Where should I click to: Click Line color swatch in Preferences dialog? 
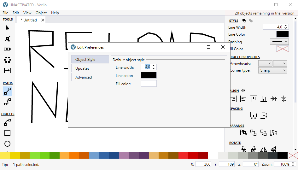[149, 75]
